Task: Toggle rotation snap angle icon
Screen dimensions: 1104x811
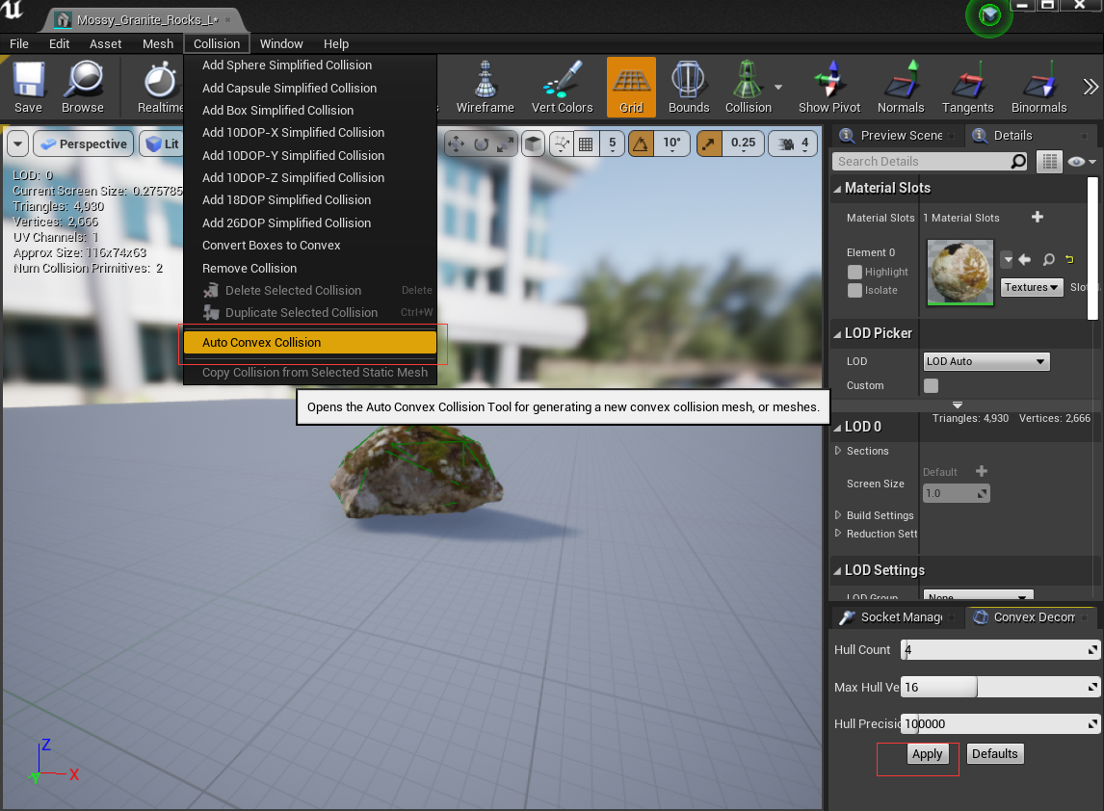Action: [x=641, y=144]
